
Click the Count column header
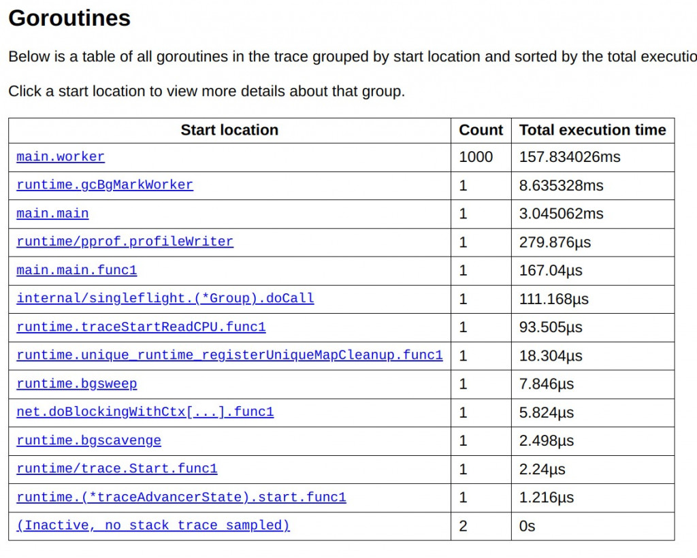pyautogui.click(x=481, y=130)
